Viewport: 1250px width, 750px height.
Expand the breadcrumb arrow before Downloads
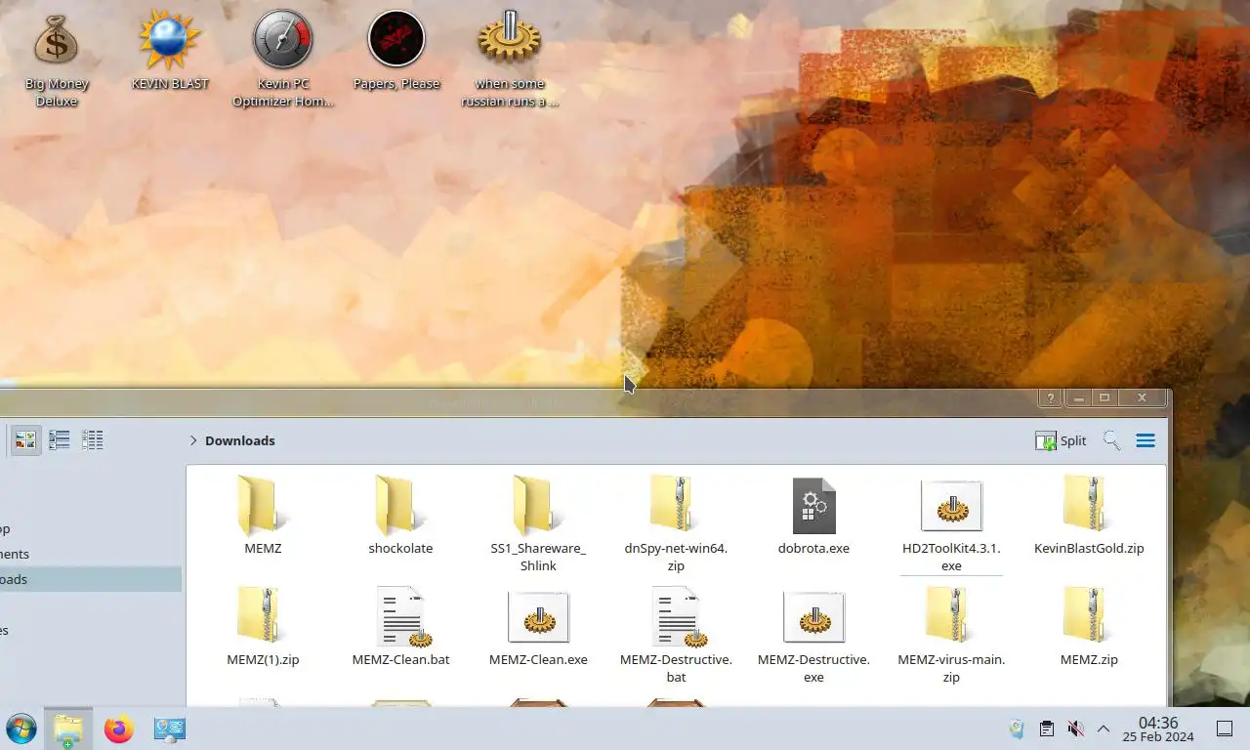click(193, 440)
